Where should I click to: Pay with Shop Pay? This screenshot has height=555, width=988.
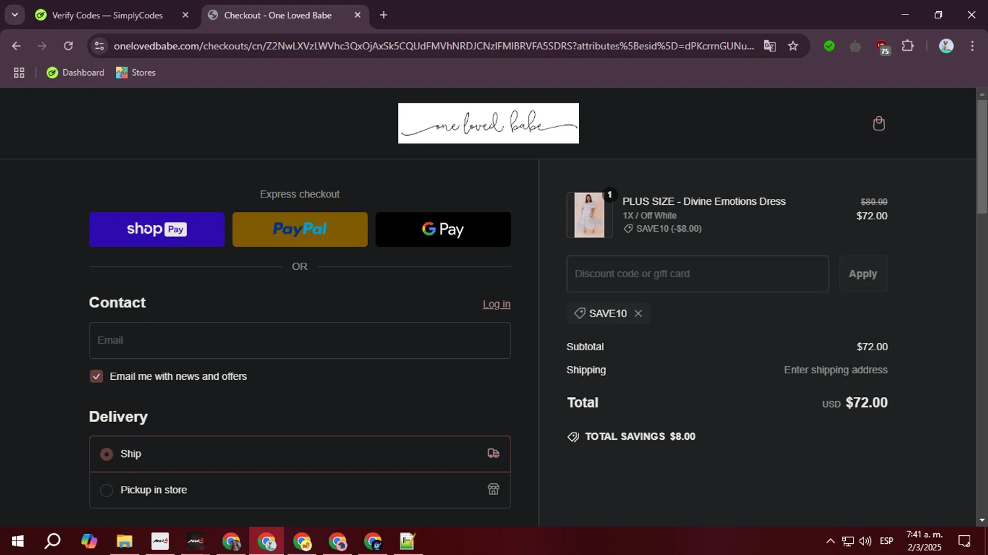157,229
